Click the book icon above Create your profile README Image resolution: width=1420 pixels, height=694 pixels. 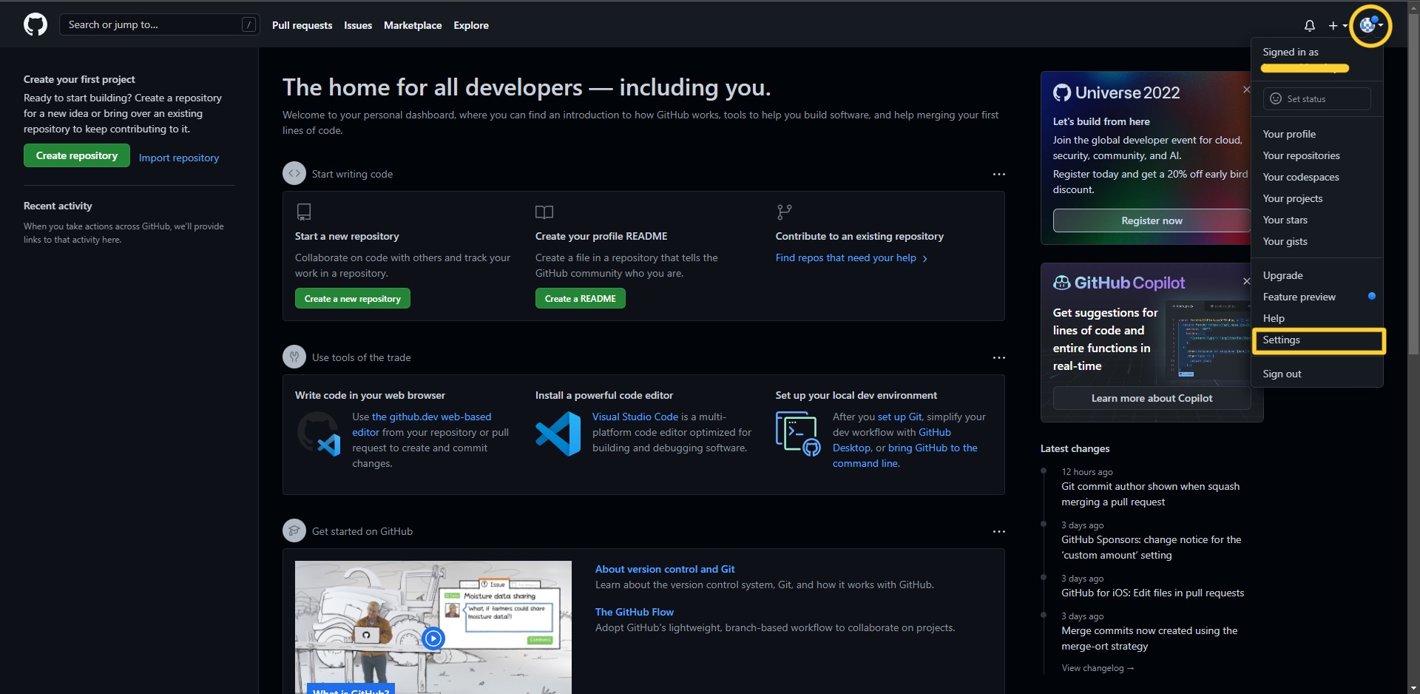tap(544, 212)
